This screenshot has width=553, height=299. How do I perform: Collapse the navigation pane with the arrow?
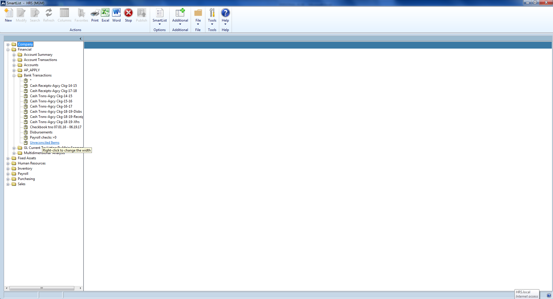(80, 39)
